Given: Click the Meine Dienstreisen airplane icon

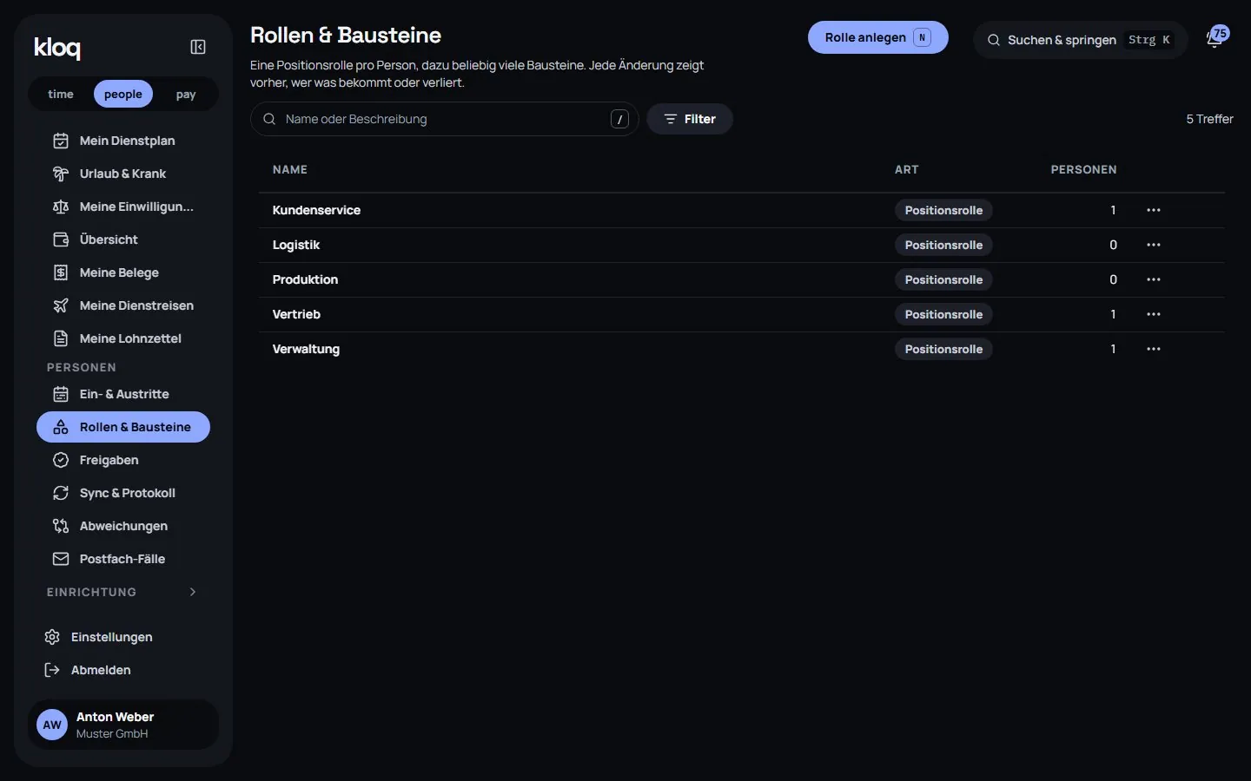Looking at the screenshot, I should (x=61, y=305).
